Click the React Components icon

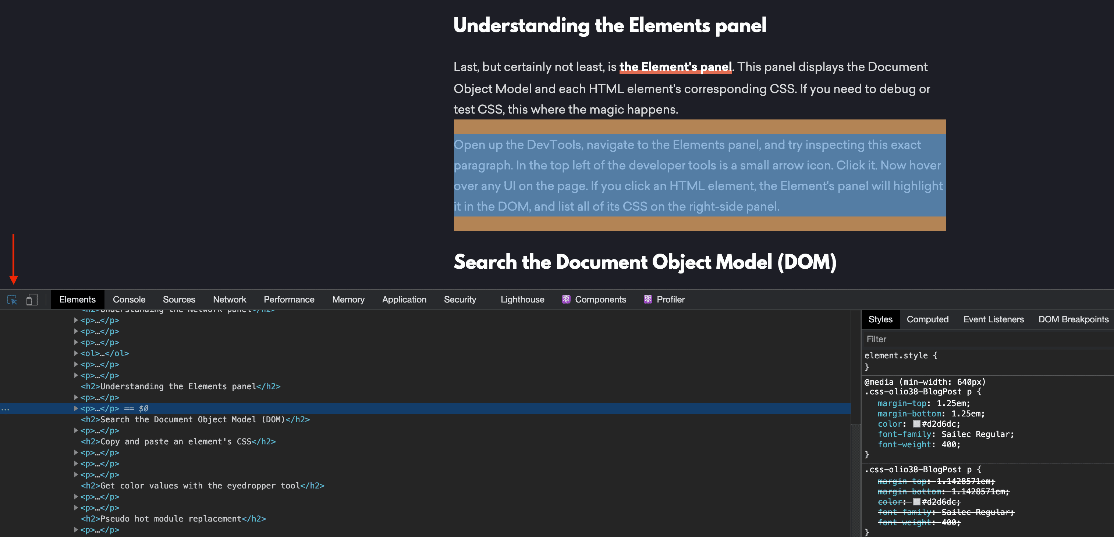pos(566,300)
